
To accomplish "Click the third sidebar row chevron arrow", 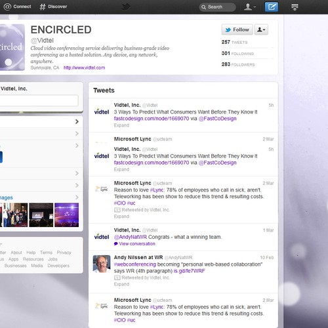I will 77,146.
